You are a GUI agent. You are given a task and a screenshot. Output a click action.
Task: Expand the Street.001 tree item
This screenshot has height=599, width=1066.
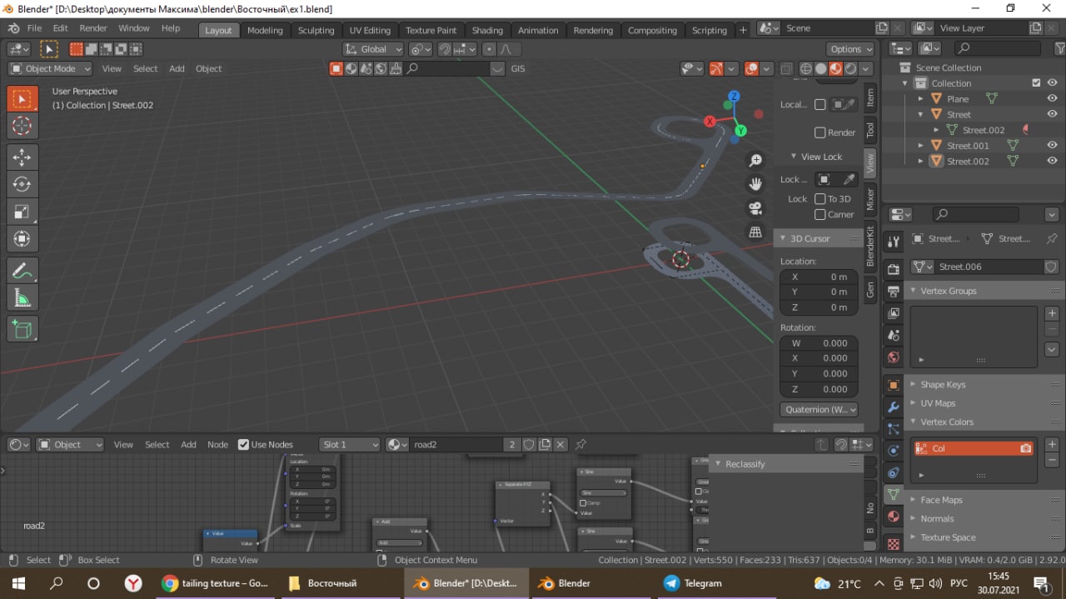tap(921, 145)
